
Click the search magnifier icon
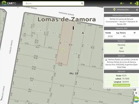coord(82,3)
